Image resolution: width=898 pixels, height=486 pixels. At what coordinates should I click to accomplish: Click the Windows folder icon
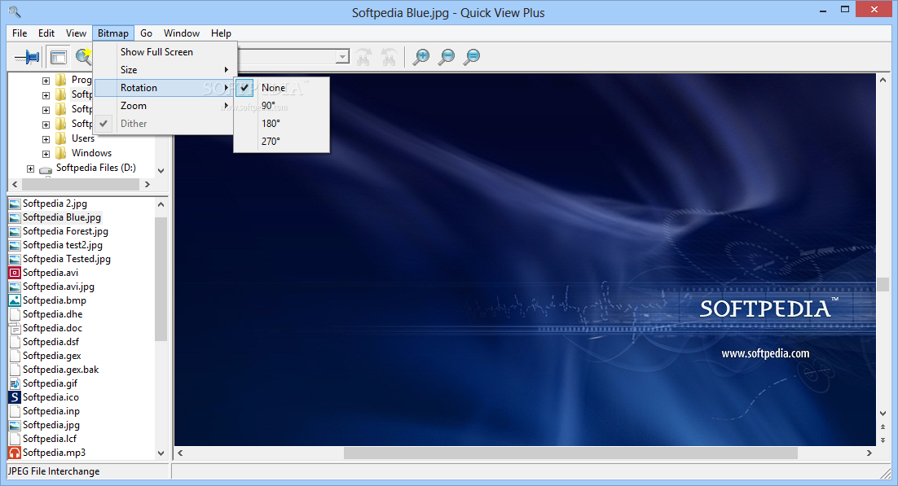click(60, 153)
